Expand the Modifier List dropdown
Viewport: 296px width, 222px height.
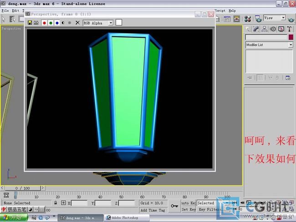point(291,45)
